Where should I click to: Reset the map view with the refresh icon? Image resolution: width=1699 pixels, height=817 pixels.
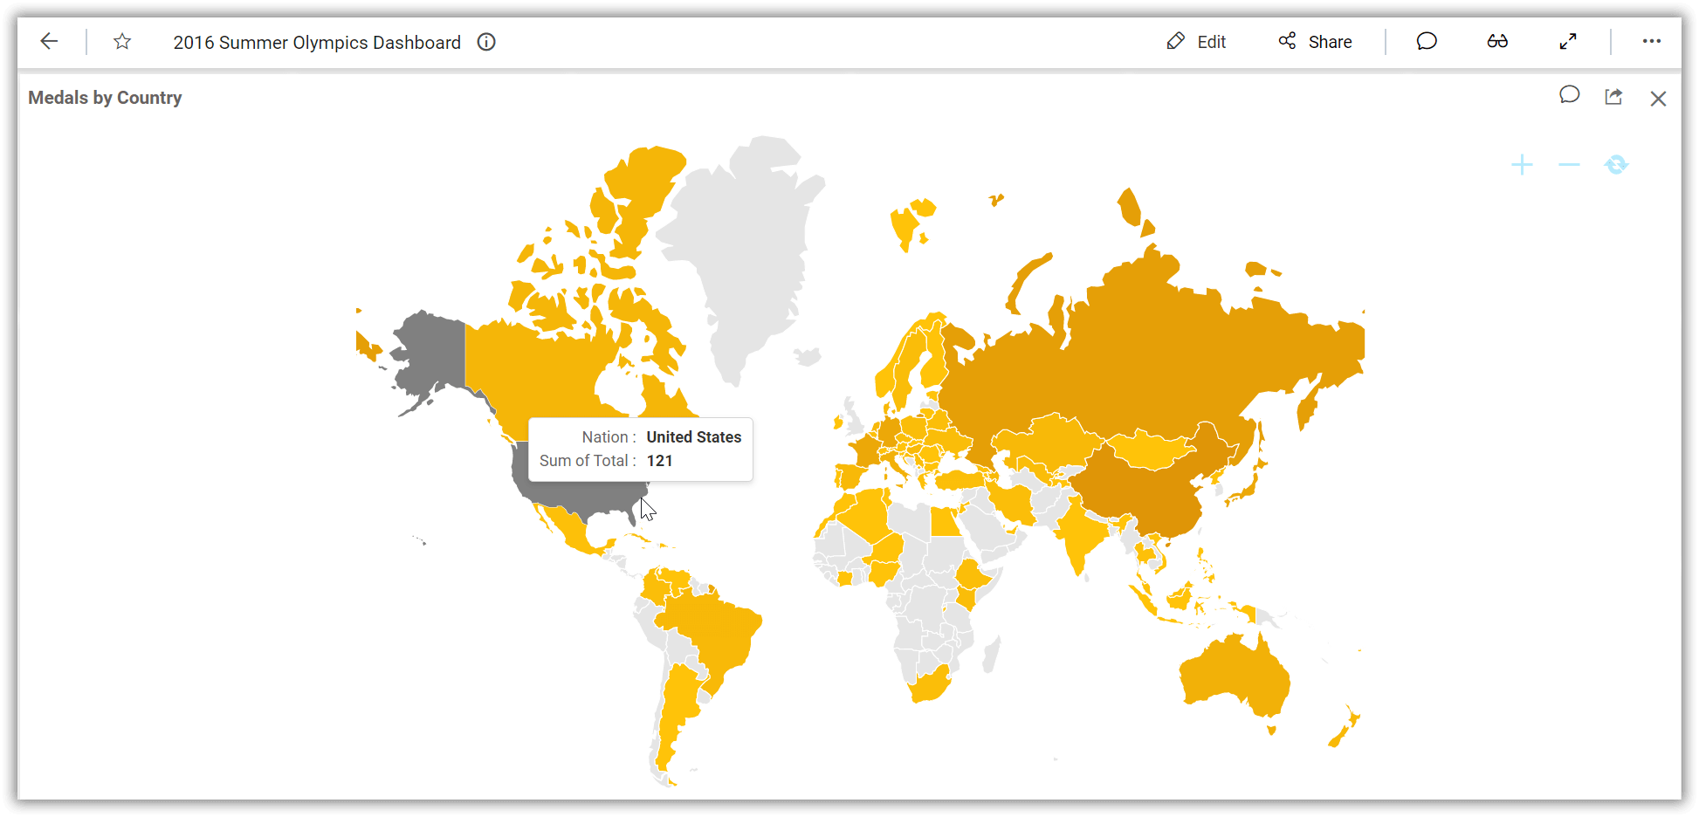click(x=1616, y=164)
